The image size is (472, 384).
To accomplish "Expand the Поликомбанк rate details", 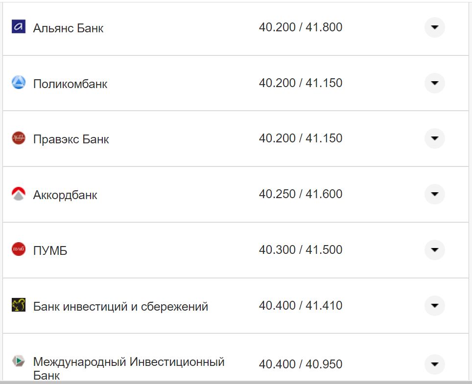I will pos(434,83).
